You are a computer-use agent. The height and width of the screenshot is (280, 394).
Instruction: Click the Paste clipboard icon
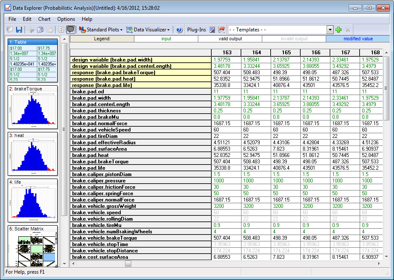tap(50, 30)
